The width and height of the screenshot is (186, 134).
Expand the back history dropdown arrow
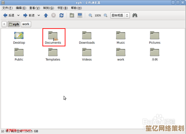coord(18,15)
